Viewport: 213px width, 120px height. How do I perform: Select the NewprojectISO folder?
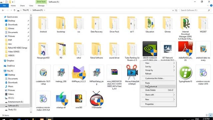[x=43, y=51]
